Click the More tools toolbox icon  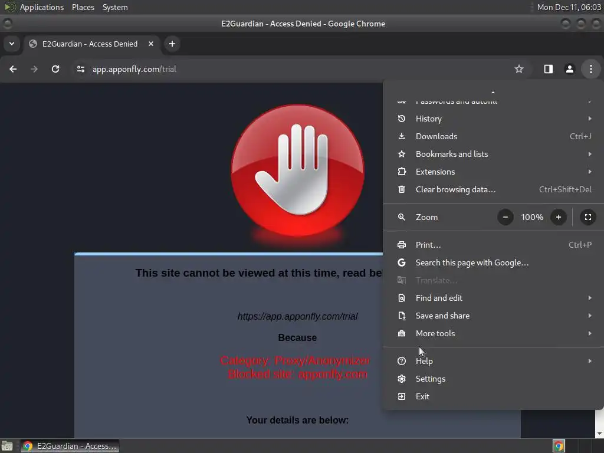coord(401,334)
